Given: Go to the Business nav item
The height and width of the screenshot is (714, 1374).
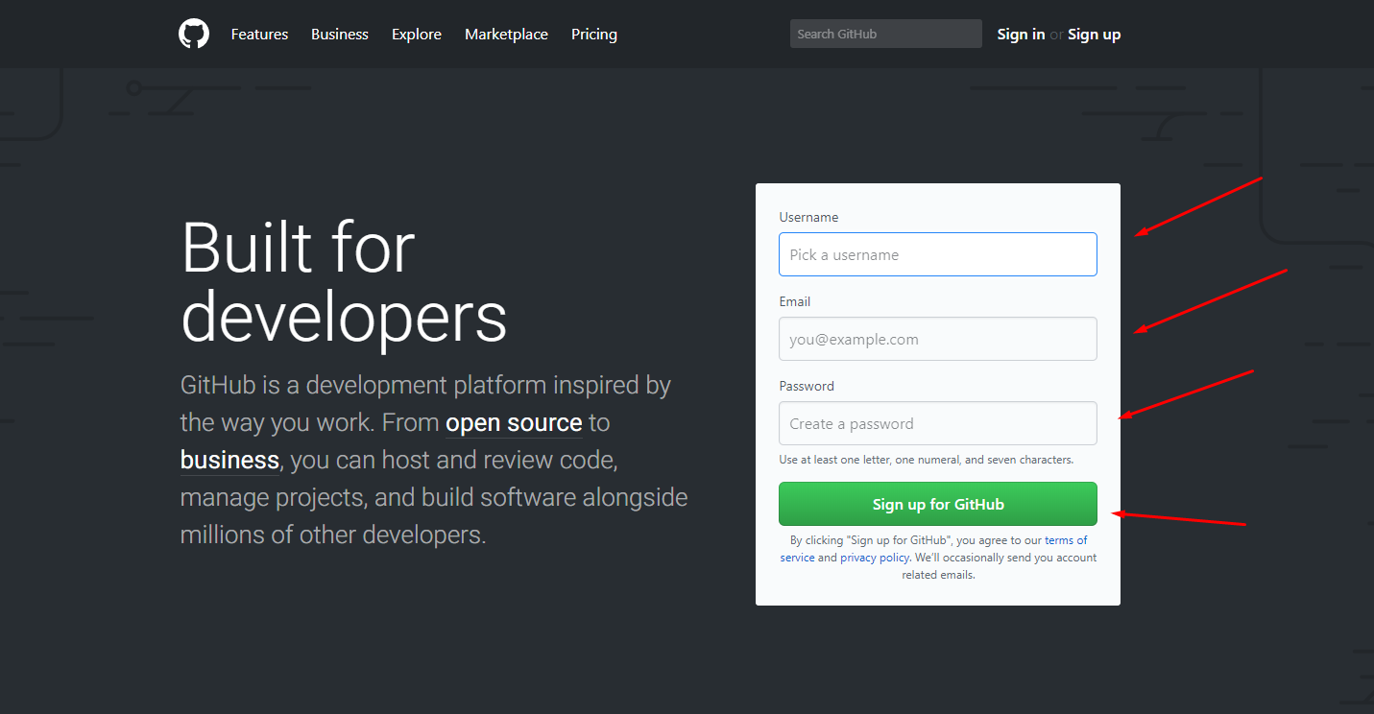Looking at the screenshot, I should (340, 35).
